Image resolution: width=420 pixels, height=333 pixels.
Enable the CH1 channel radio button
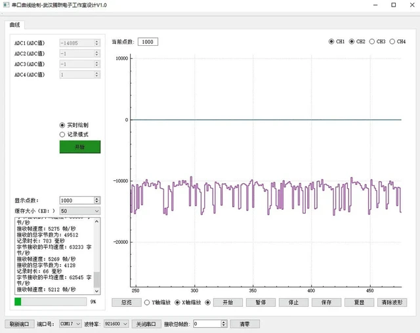[x=331, y=41]
